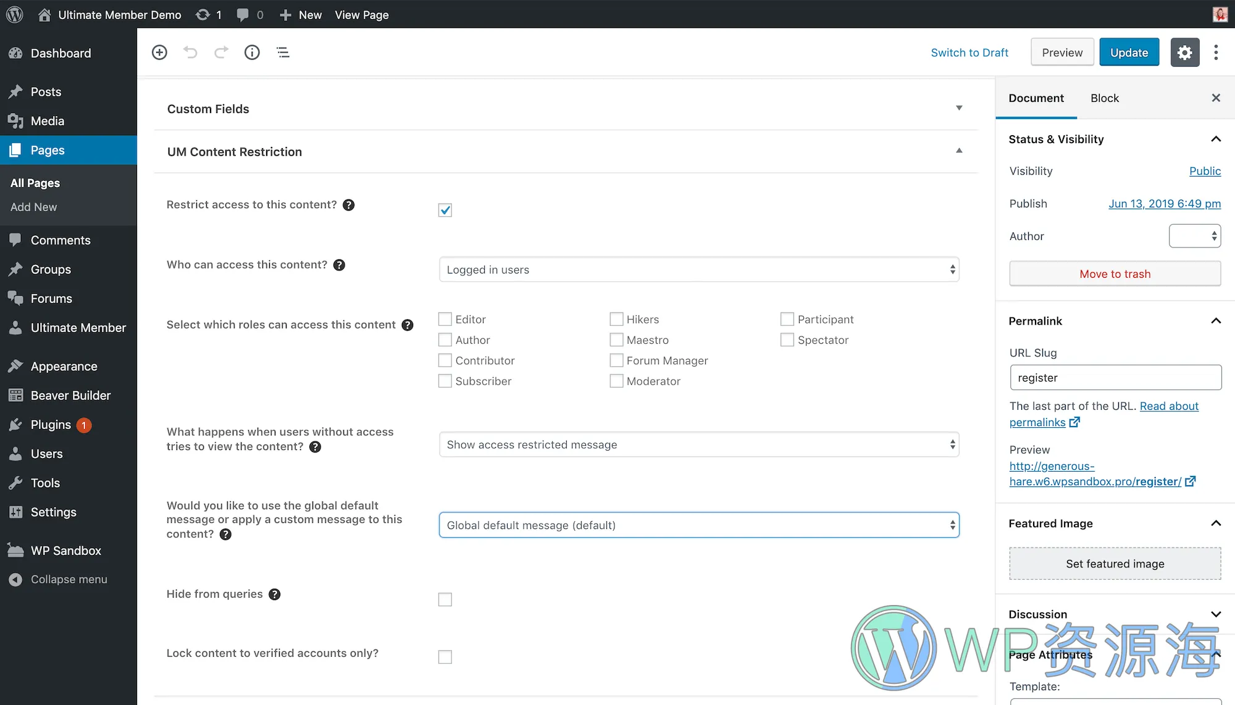Check the Subscriber role checkbox
The width and height of the screenshot is (1235, 705).
click(x=445, y=381)
